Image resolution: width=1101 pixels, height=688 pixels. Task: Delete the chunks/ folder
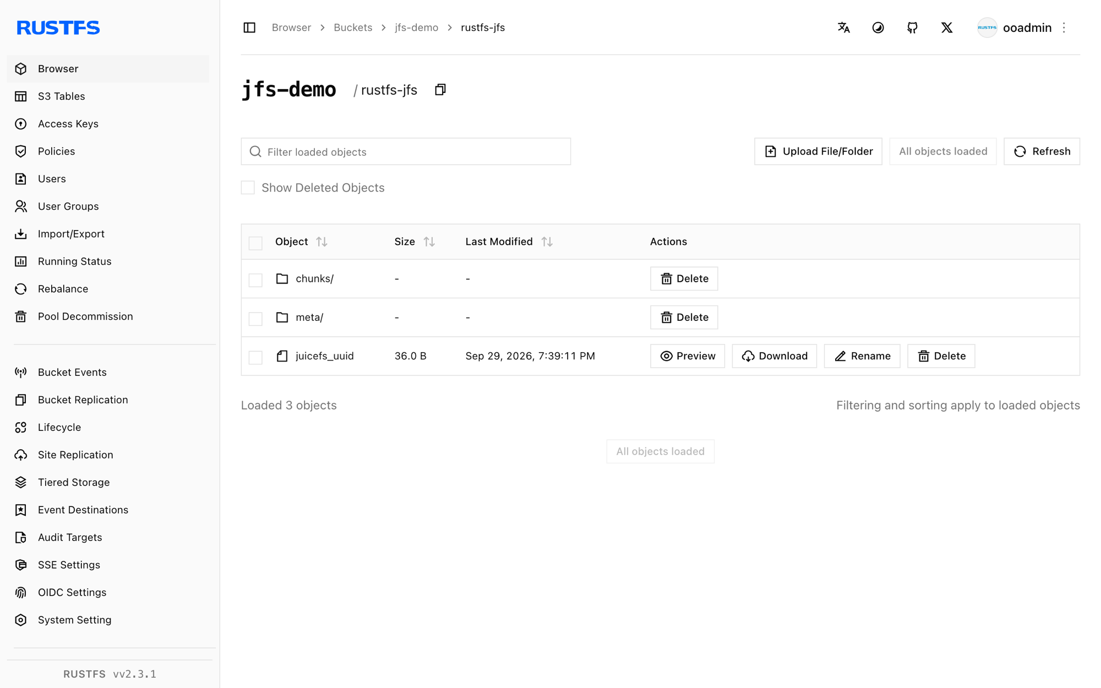(684, 279)
